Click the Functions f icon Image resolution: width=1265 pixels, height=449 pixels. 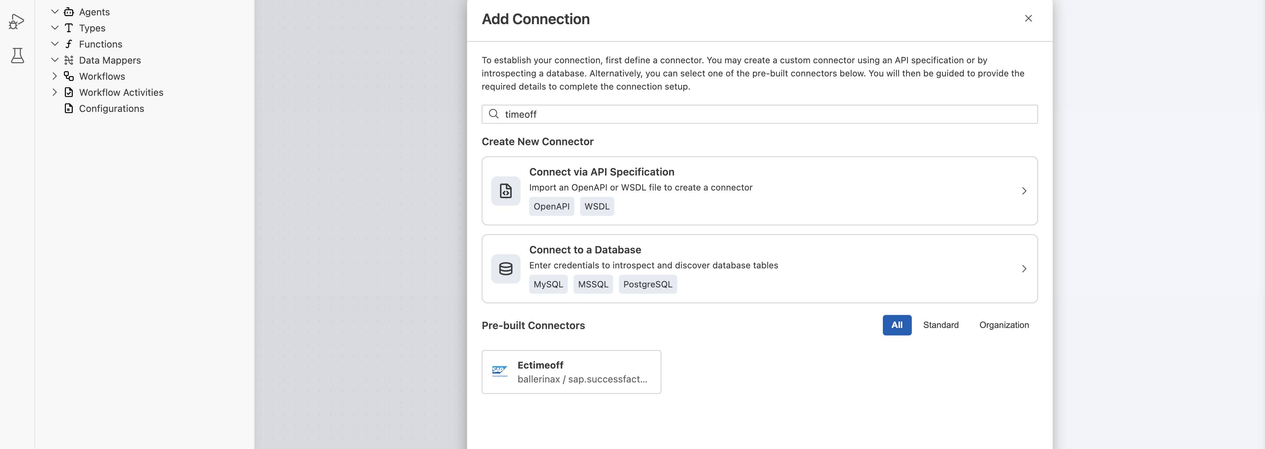coord(69,44)
